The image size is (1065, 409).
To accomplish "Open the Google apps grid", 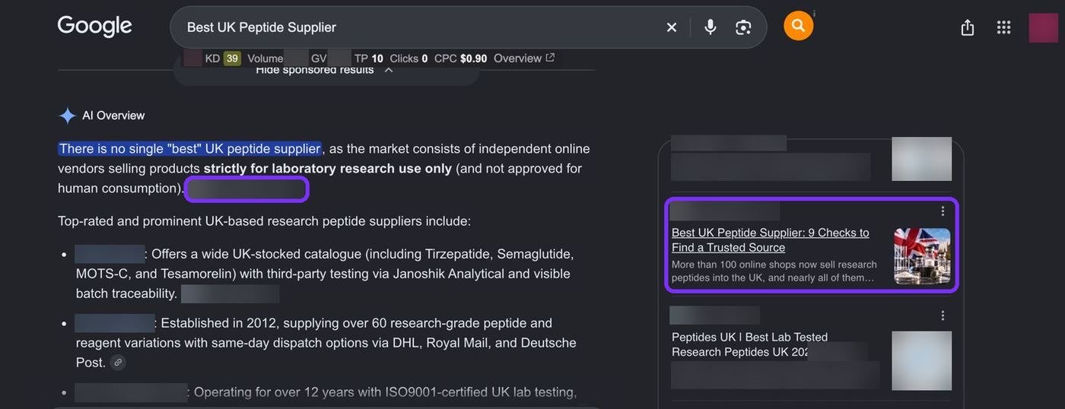I will click(x=1004, y=27).
